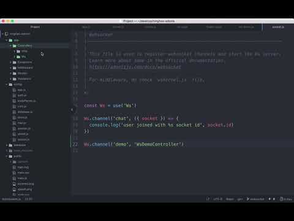Click the main.css file icon
Viewport: 294px width, 221px height.
14,173
